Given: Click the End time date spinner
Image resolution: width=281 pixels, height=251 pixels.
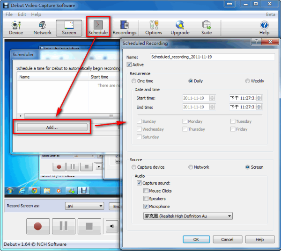Looking at the screenshot, I should tap(212, 107).
